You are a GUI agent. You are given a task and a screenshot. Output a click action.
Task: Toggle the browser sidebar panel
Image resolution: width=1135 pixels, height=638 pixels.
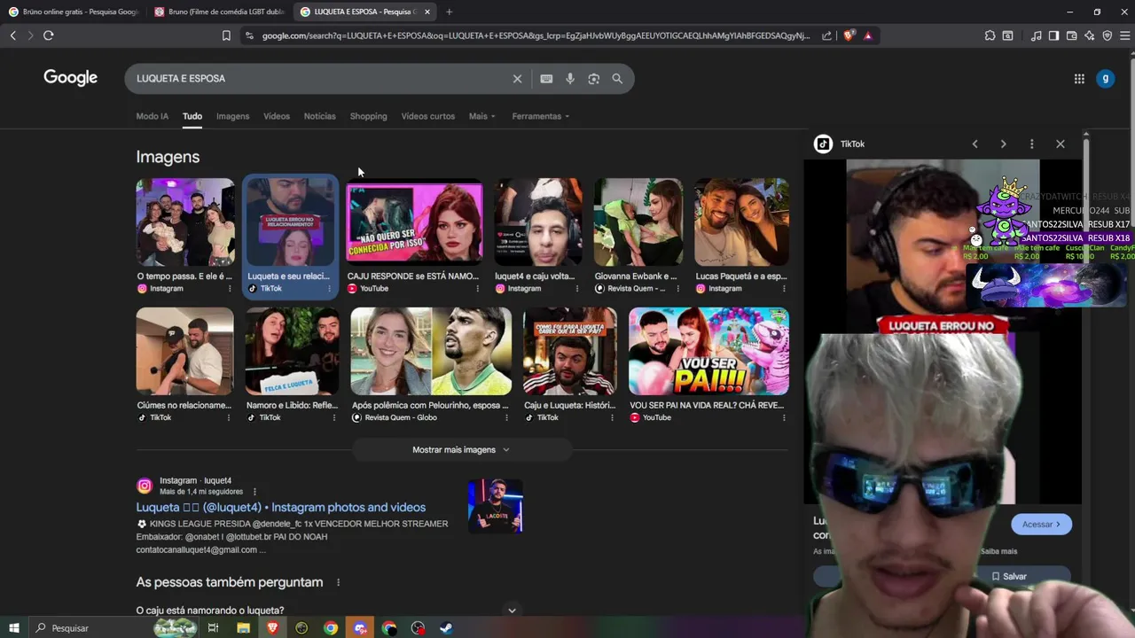click(x=1053, y=35)
